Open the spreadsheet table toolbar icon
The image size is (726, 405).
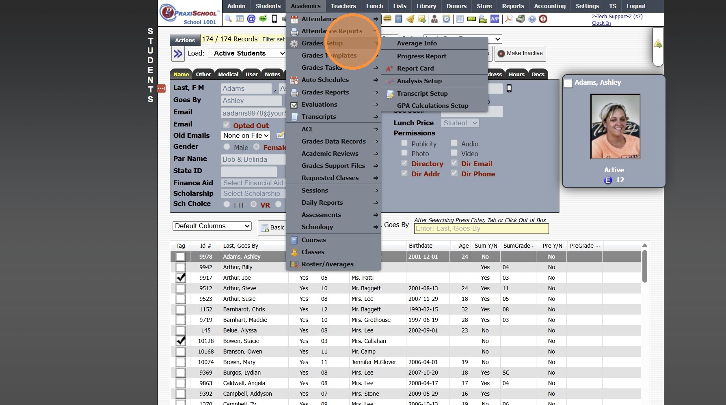click(x=460, y=19)
